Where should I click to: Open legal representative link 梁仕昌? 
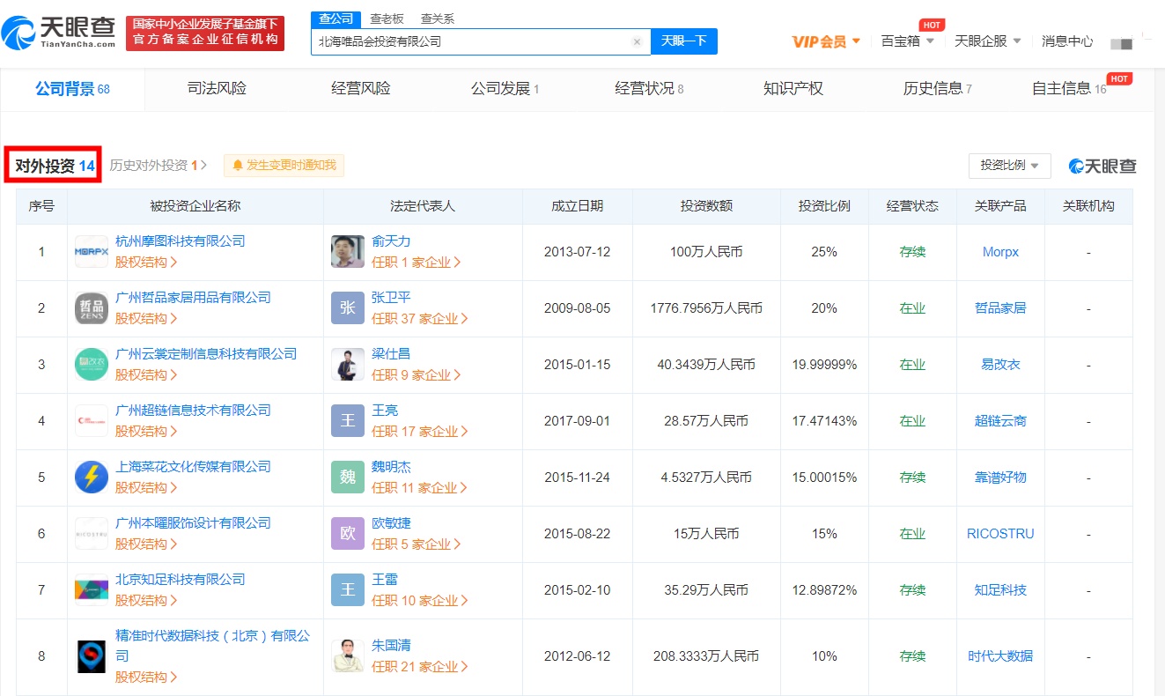click(x=391, y=354)
